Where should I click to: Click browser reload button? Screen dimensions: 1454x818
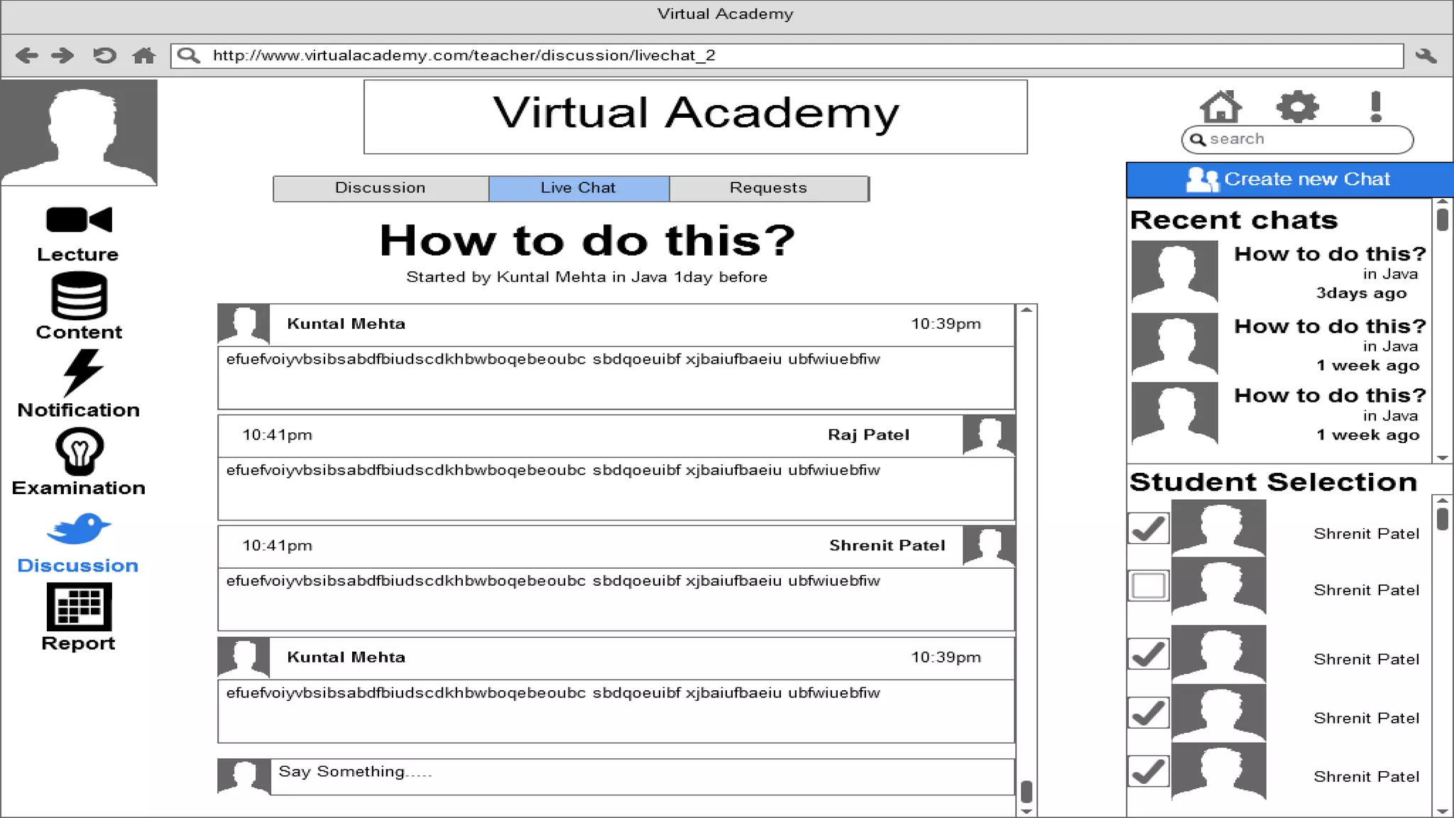click(104, 55)
